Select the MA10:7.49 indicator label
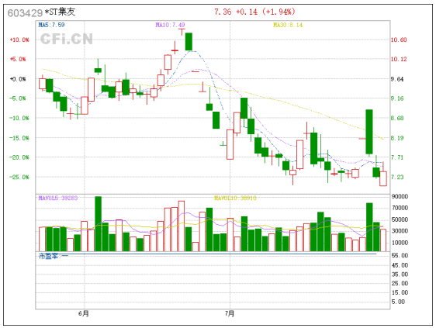This screenshot has height=328, width=436. tap(170, 25)
